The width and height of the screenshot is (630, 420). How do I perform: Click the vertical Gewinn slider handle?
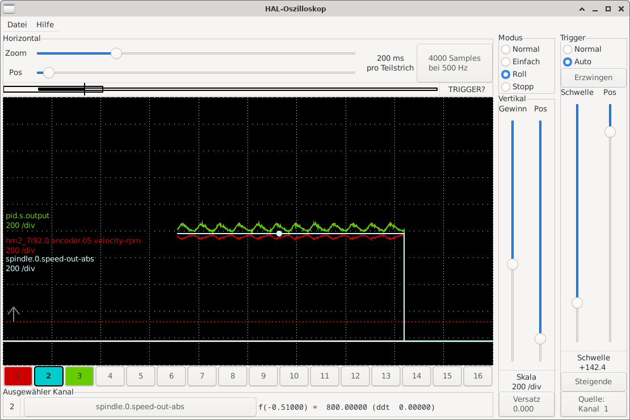click(x=513, y=264)
